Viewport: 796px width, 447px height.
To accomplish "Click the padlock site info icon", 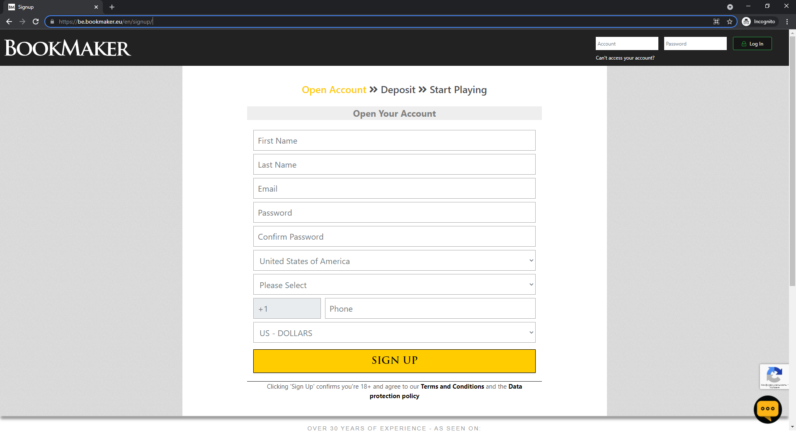I will (52, 22).
